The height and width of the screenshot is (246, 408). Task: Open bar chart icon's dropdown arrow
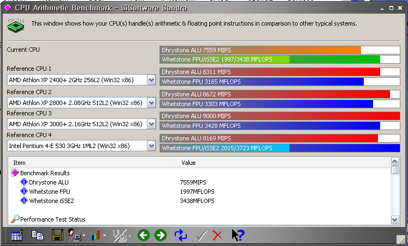pyautogui.click(x=104, y=236)
